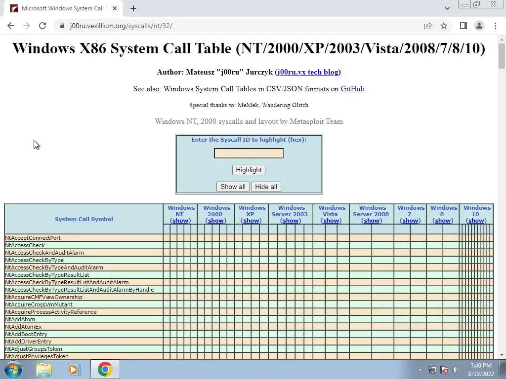Select NtAcquireCMFViewOwnership row
Viewport: 506px width, 379px height.
pos(249,297)
